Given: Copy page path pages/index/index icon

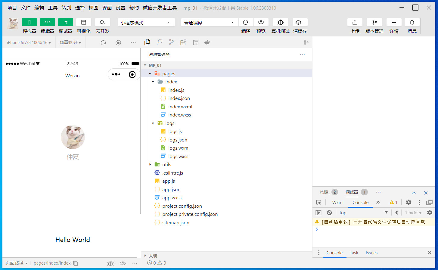Looking at the screenshot, I should click(76, 263).
